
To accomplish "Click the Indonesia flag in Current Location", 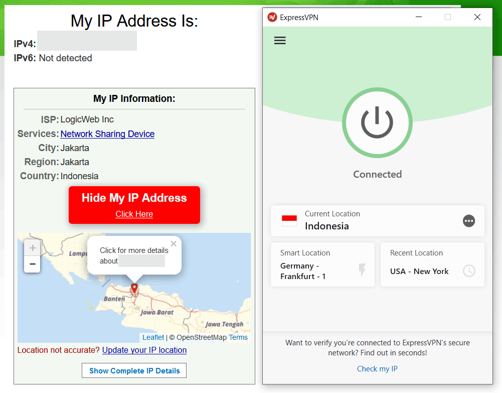I will point(289,221).
